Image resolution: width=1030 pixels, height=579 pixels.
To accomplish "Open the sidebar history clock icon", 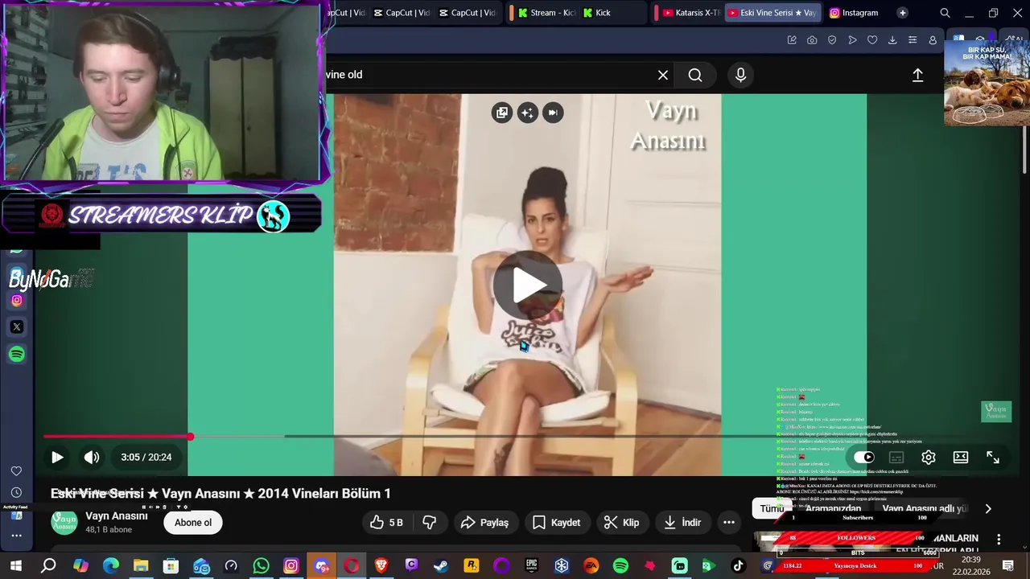I will 16,492.
